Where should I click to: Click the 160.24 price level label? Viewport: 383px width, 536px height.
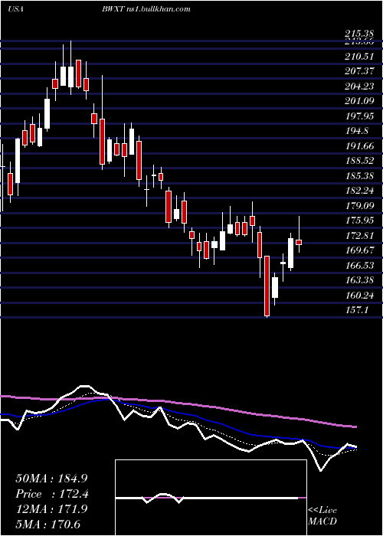(359, 296)
